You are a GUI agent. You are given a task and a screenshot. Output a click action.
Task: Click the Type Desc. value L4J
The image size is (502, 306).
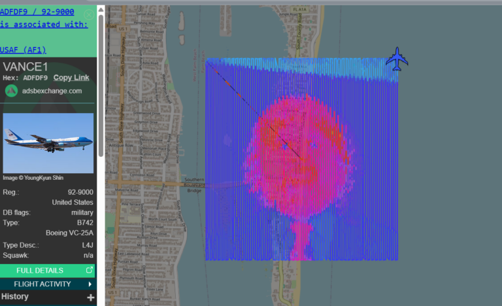point(88,245)
